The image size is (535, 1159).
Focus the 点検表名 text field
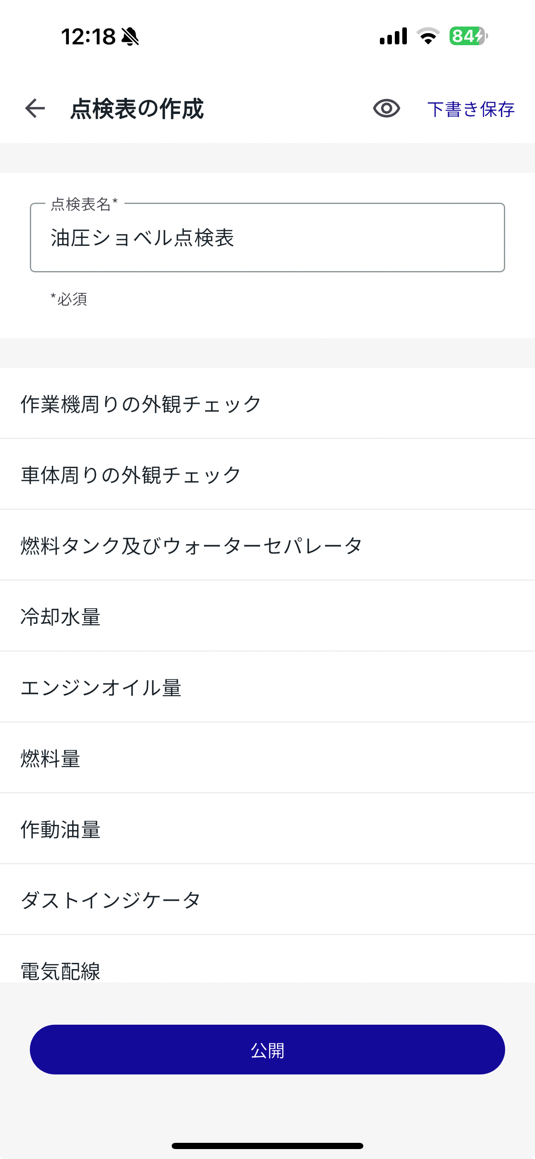pos(267,238)
